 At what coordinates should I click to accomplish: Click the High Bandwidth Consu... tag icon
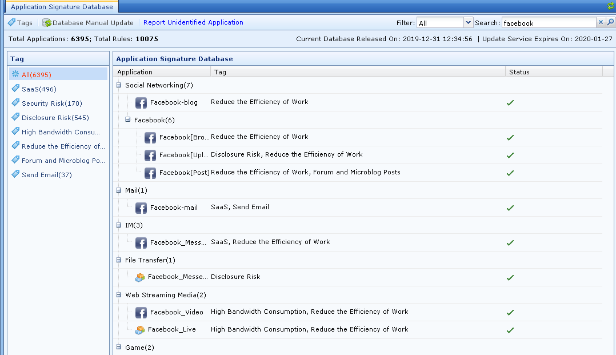tap(15, 131)
